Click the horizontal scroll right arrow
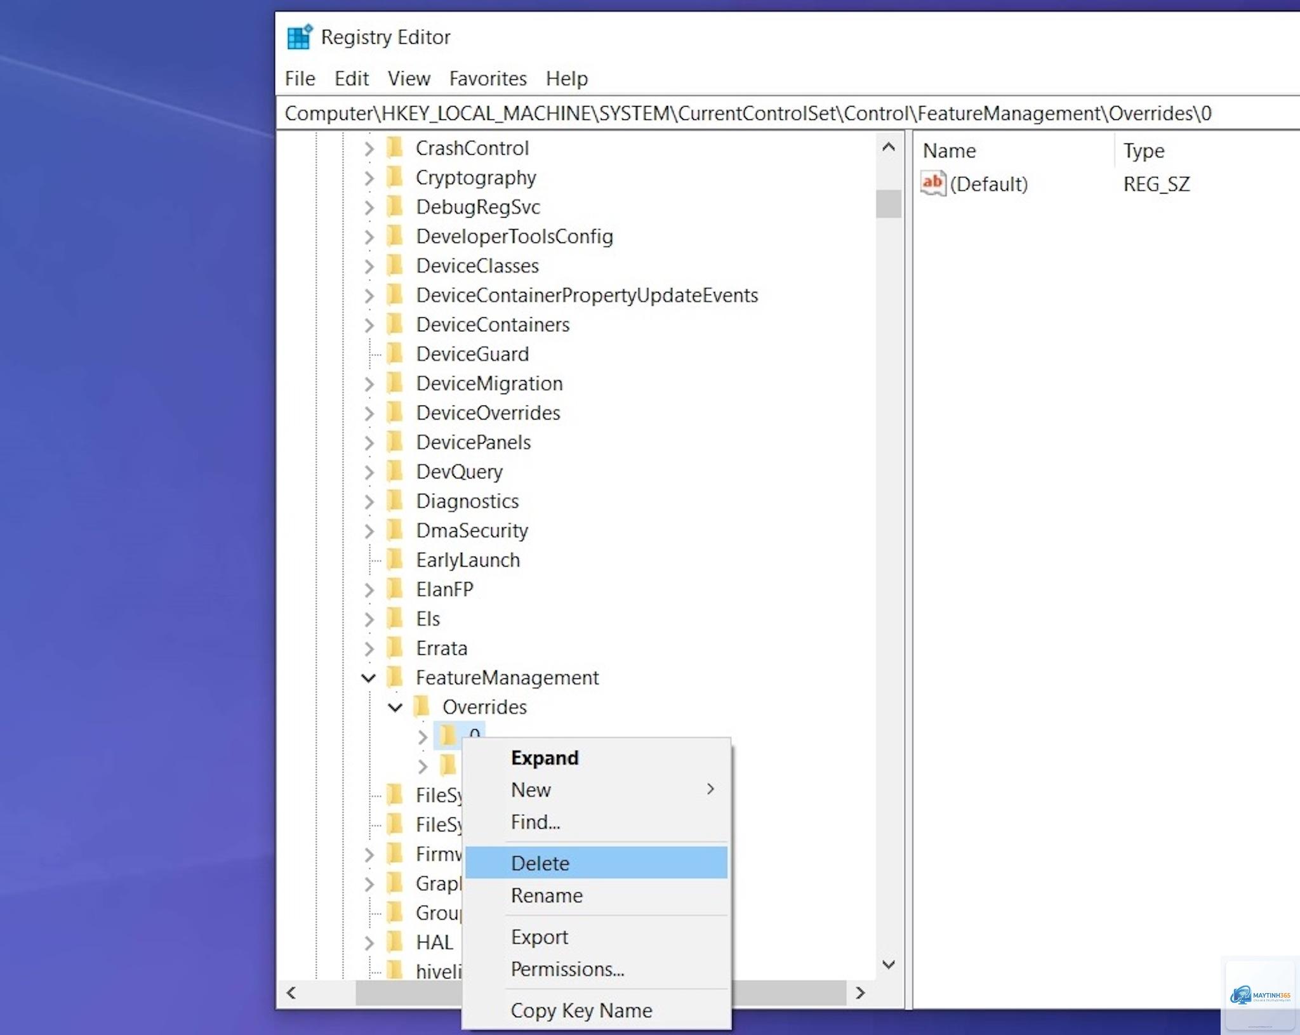Viewport: 1300px width, 1035px height. tap(860, 993)
